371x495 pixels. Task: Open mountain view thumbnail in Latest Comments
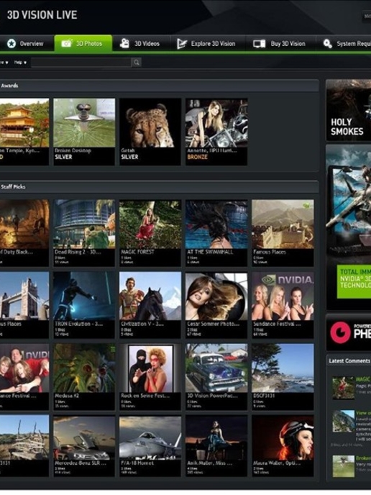[x=343, y=421]
